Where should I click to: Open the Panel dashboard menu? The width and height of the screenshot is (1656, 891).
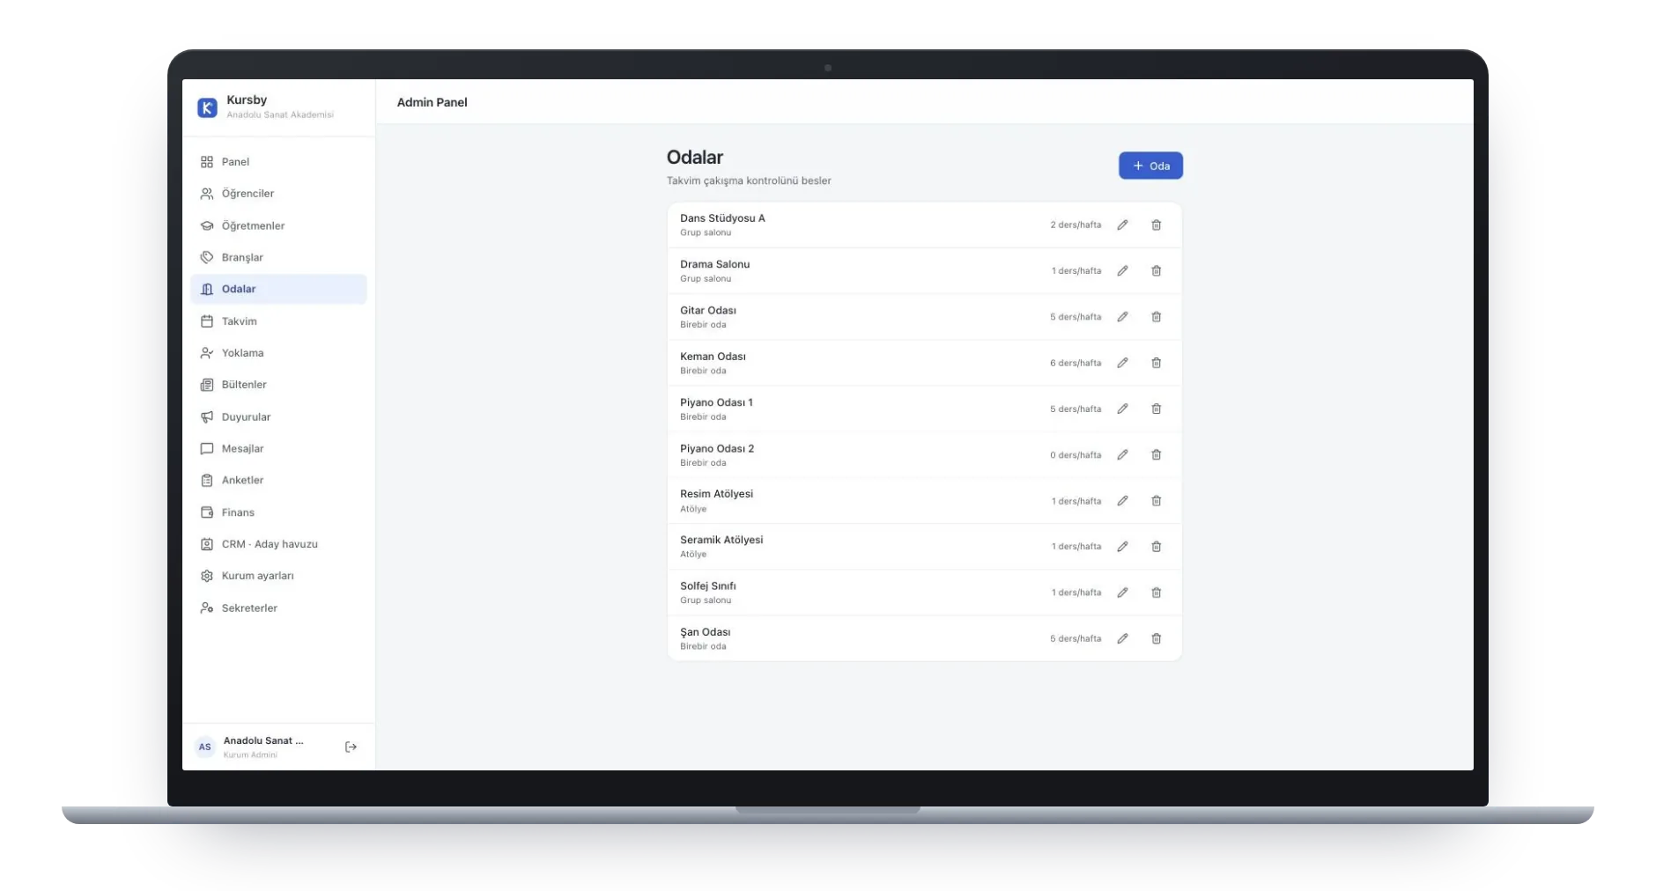click(x=278, y=162)
